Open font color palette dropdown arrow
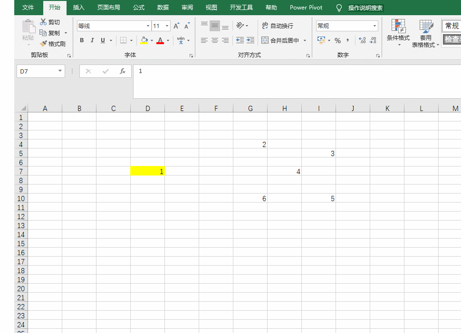Viewport: 461px width, 333px height. click(168, 40)
